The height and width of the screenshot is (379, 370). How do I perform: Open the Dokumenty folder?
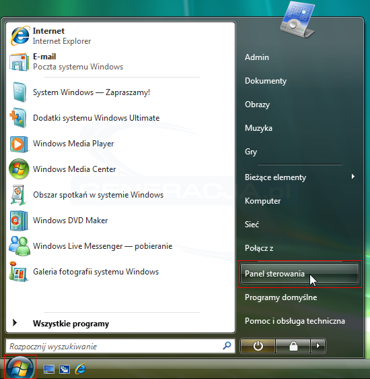(x=266, y=81)
